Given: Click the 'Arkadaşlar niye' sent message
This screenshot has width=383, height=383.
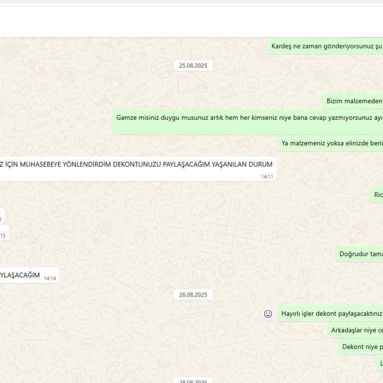Looking at the screenshot, I should [355, 330].
